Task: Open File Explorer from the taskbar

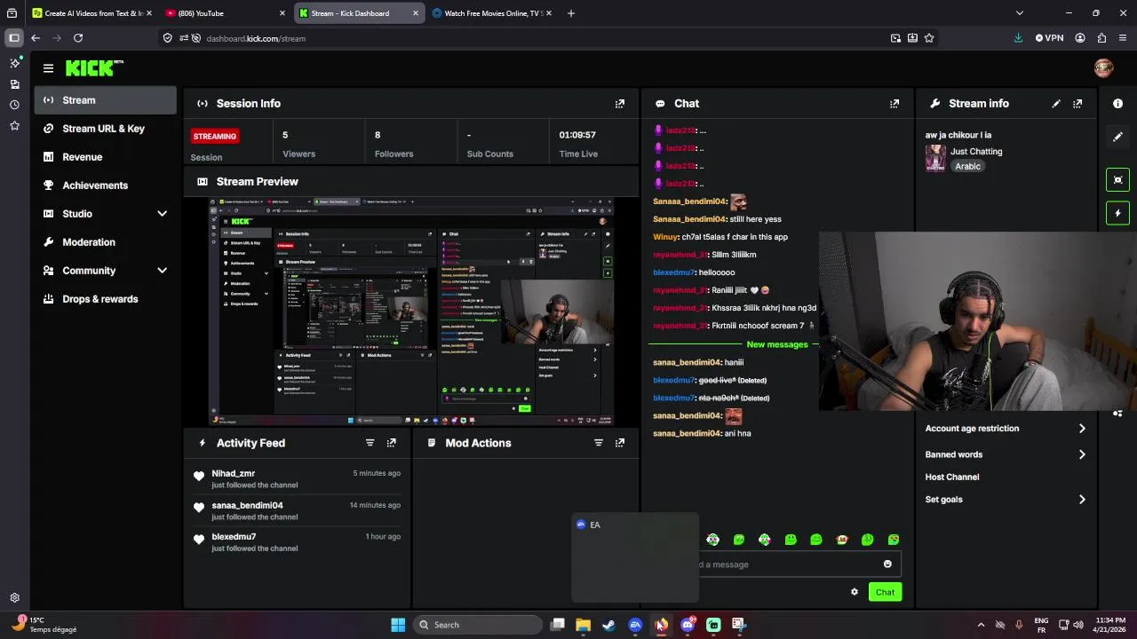Action: pyautogui.click(x=583, y=625)
